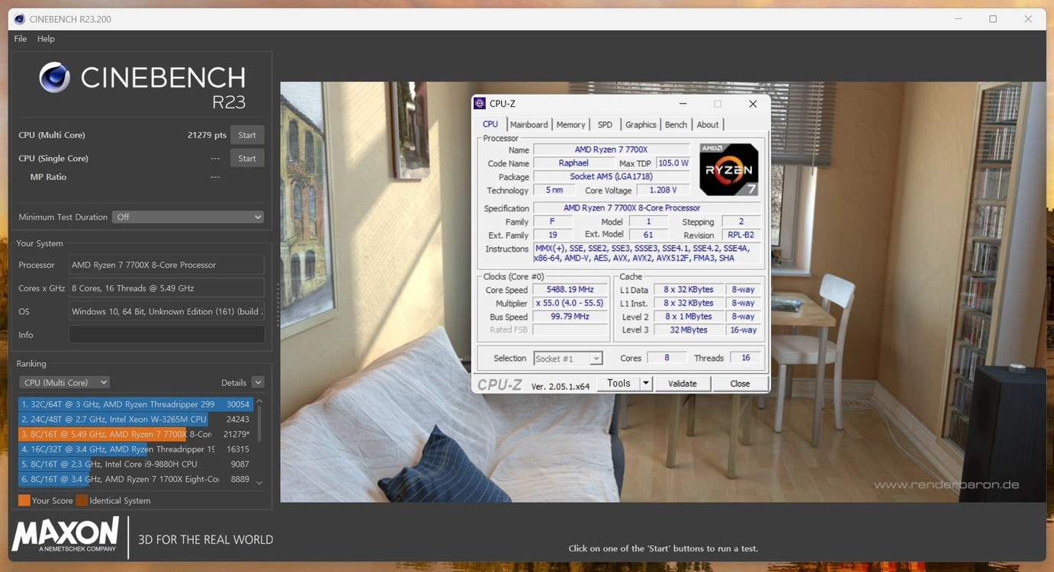This screenshot has height=572, width=1054.
Task: Select ranking row 6 Ryzen 7 1700X
Action: pos(135,479)
